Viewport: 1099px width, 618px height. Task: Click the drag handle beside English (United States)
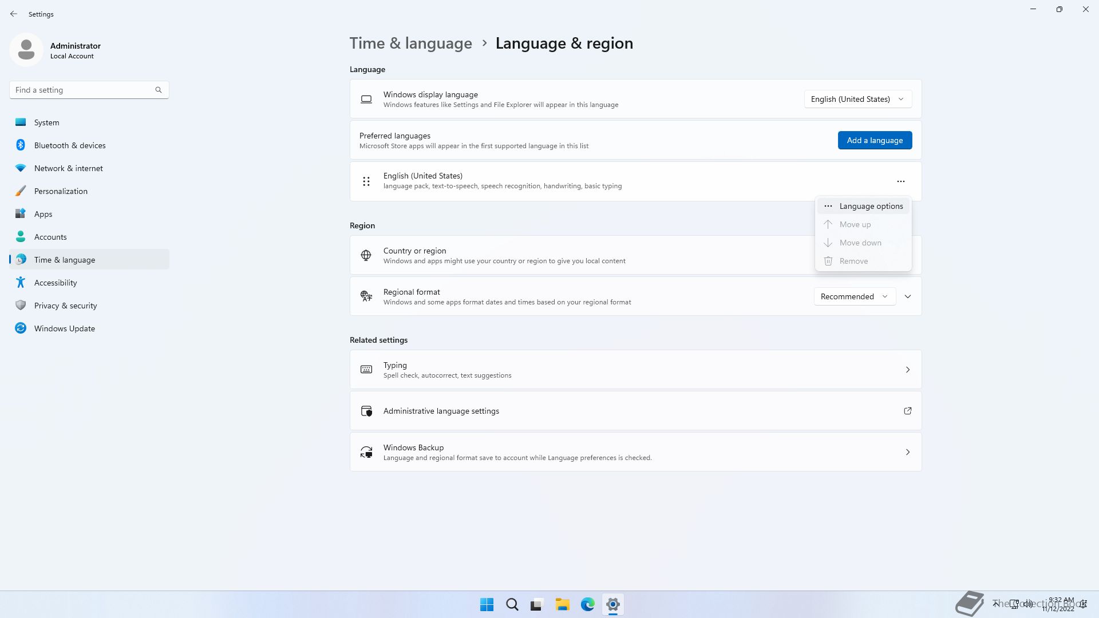click(366, 181)
